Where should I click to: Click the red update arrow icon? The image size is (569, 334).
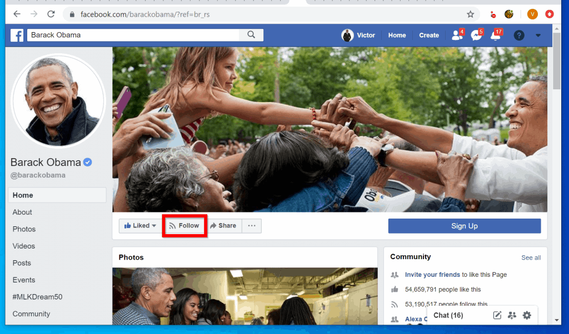550,14
